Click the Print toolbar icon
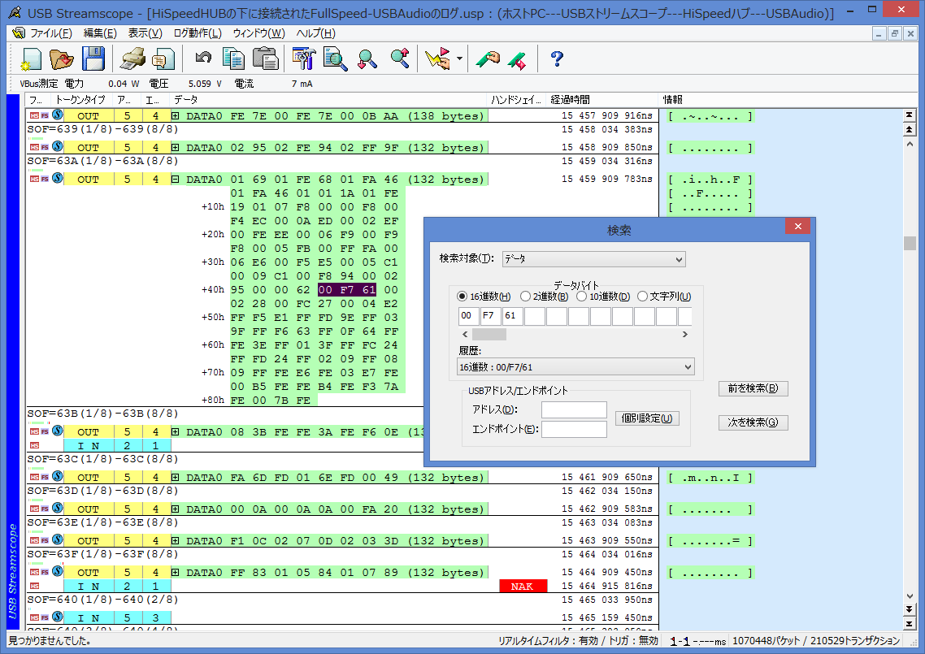This screenshot has height=654, width=925. click(x=132, y=59)
